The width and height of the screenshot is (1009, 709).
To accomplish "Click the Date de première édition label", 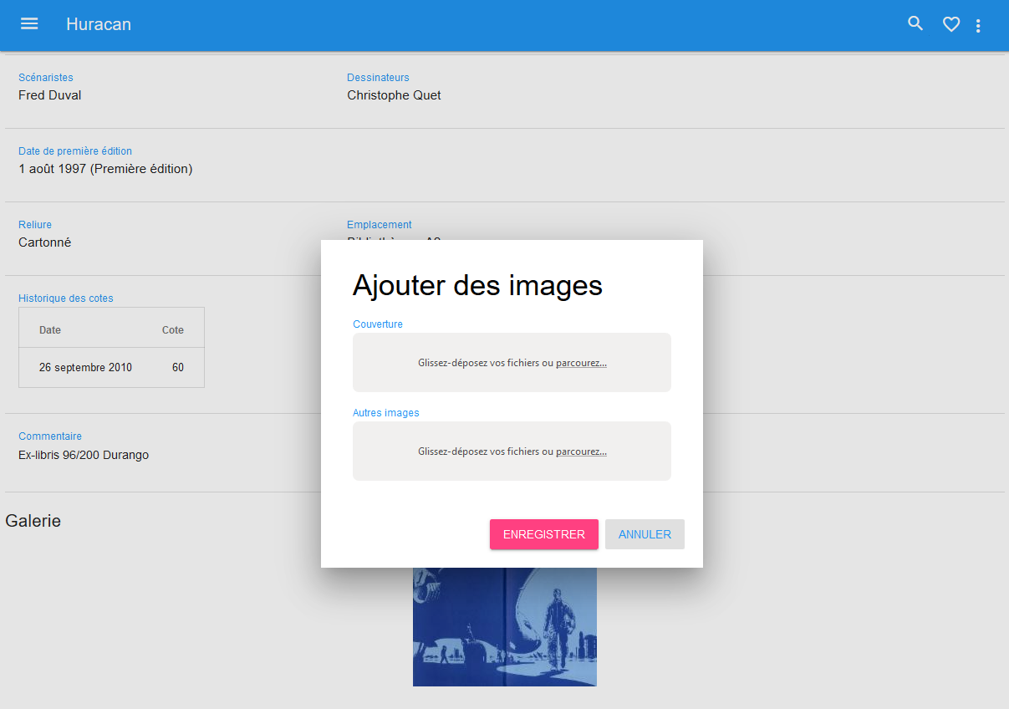I will click(x=75, y=151).
